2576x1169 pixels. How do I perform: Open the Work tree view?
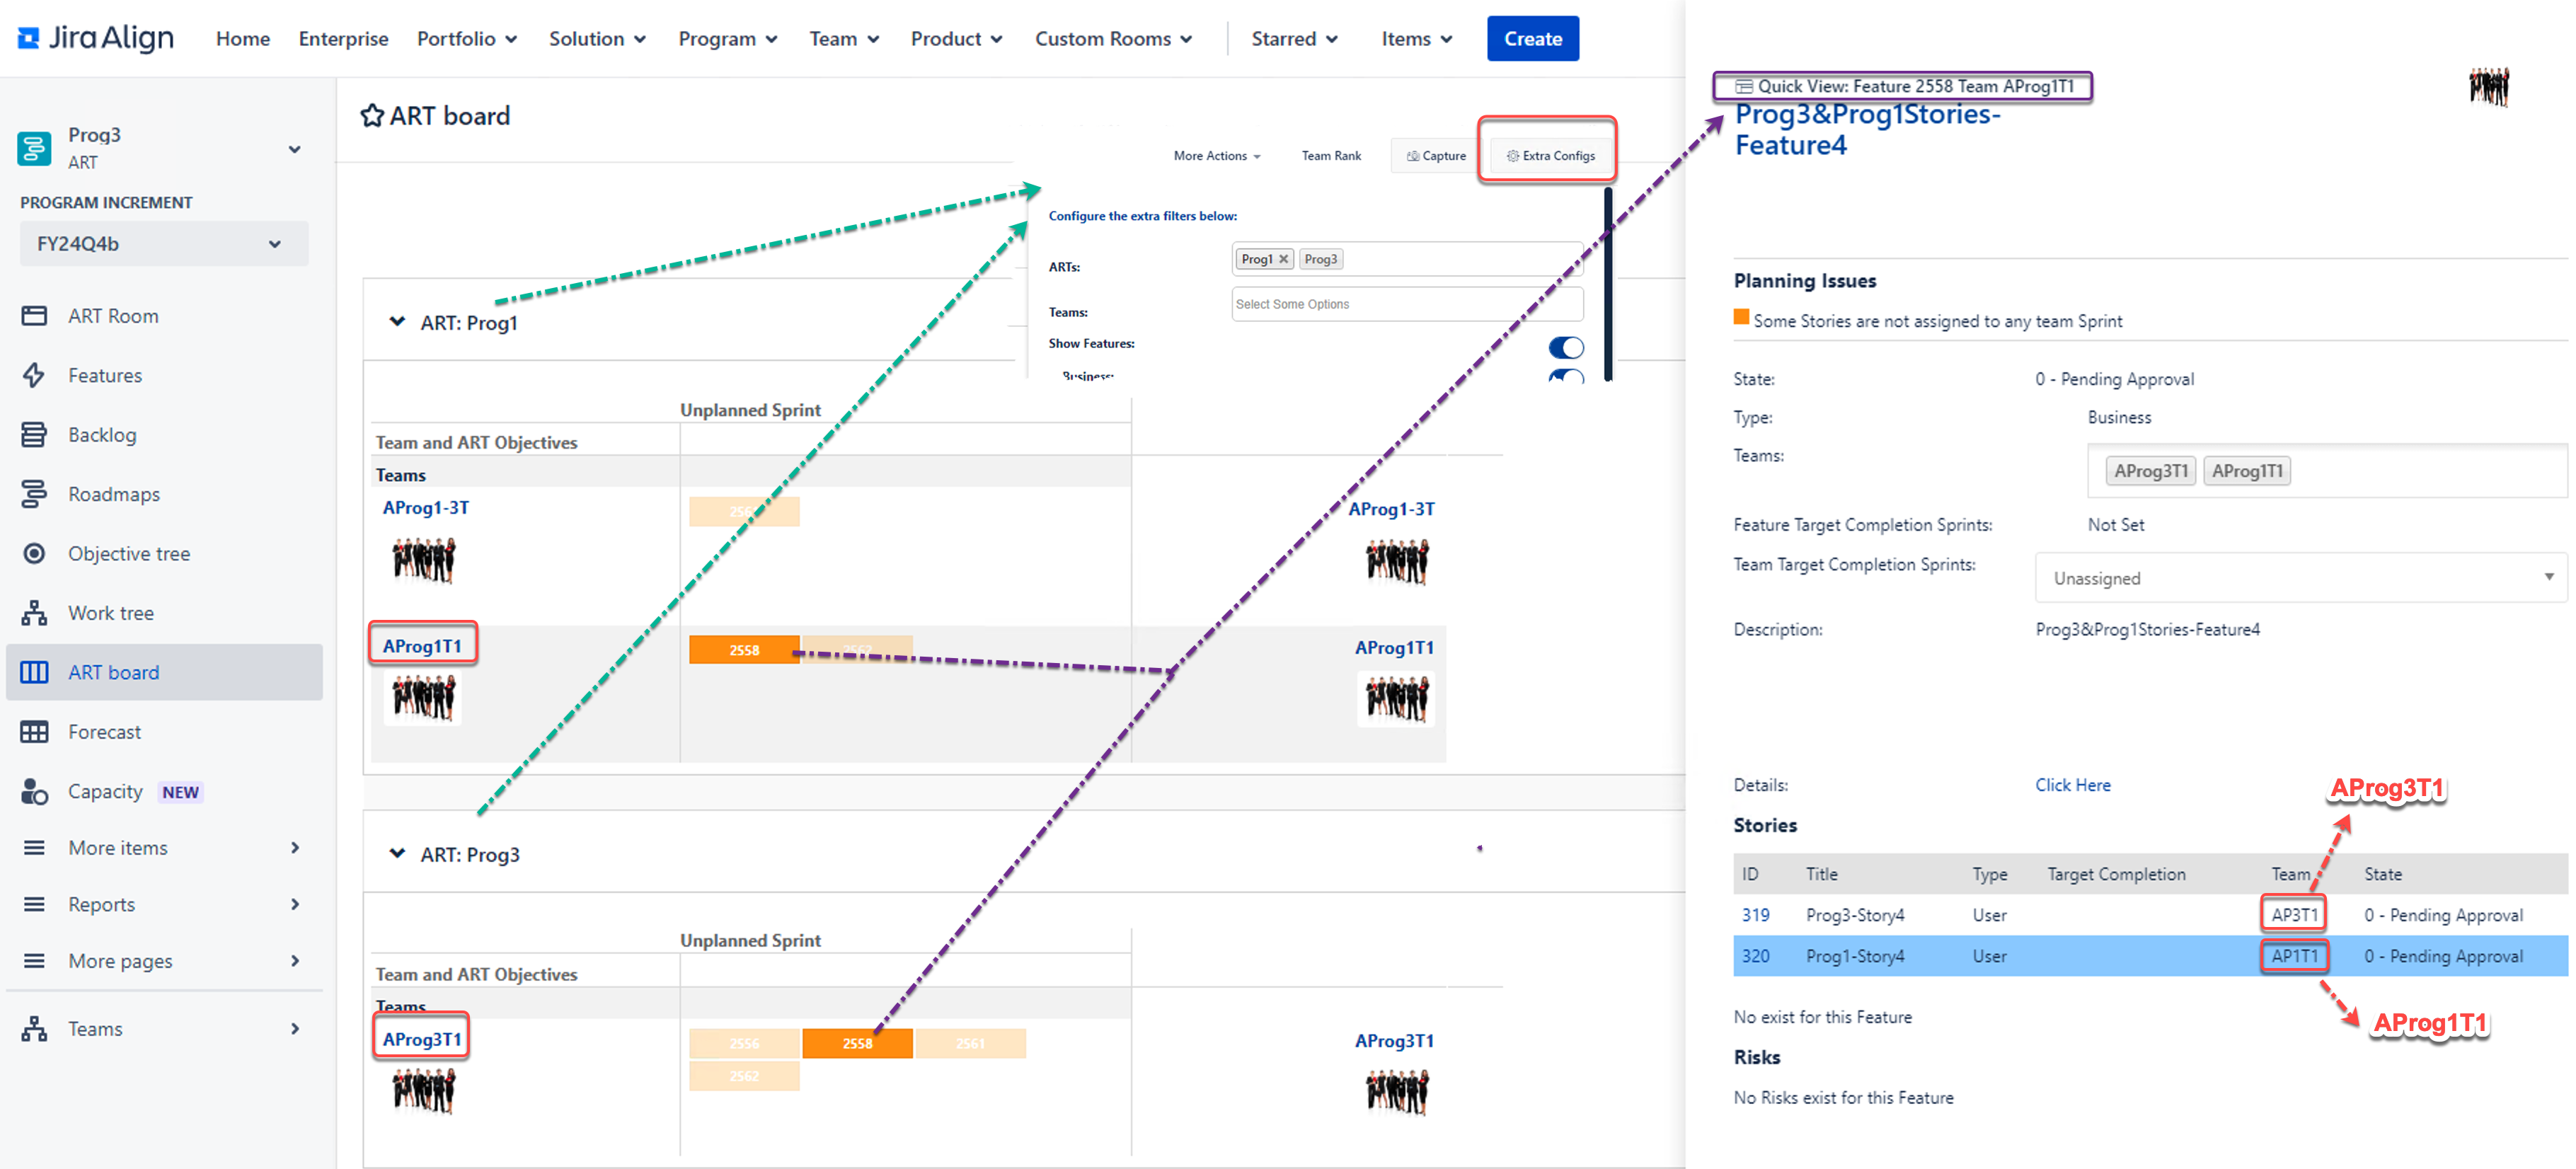[110, 613]
